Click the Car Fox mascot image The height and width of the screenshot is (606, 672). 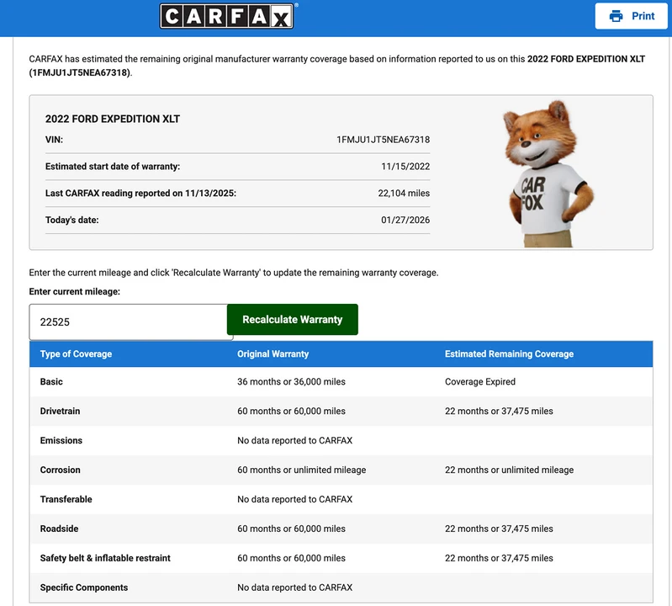click(548, 173)
